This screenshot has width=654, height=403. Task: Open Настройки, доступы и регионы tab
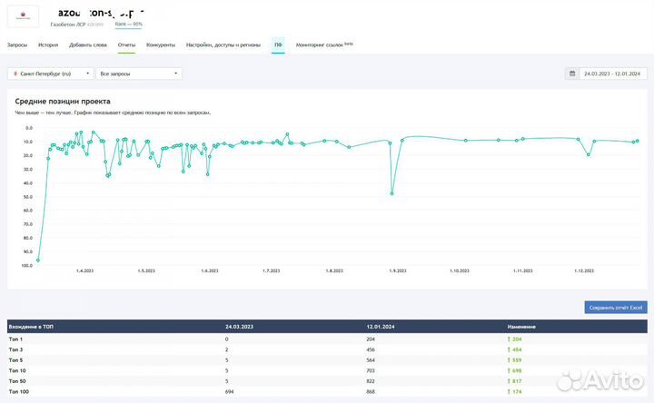(x=223, y=44)
